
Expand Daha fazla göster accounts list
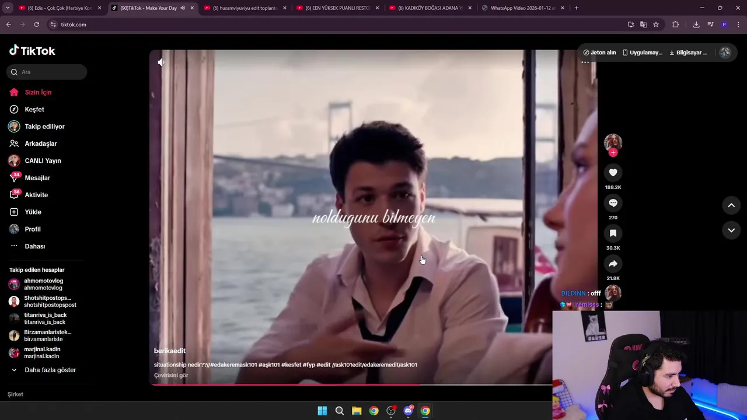[x=44, y=370]
